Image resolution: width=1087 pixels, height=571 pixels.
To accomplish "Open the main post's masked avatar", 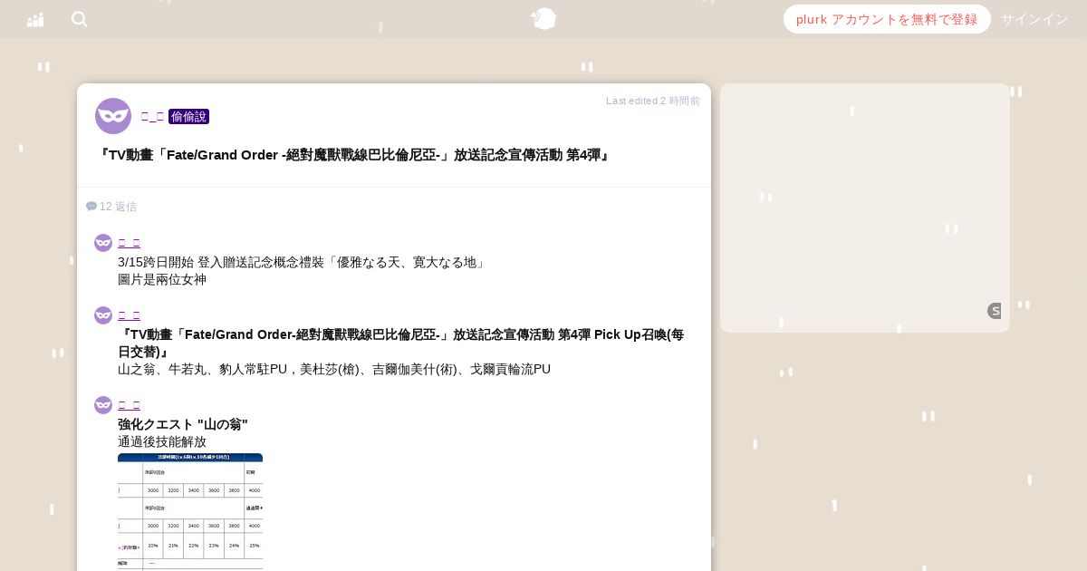I will click(113, 116).
